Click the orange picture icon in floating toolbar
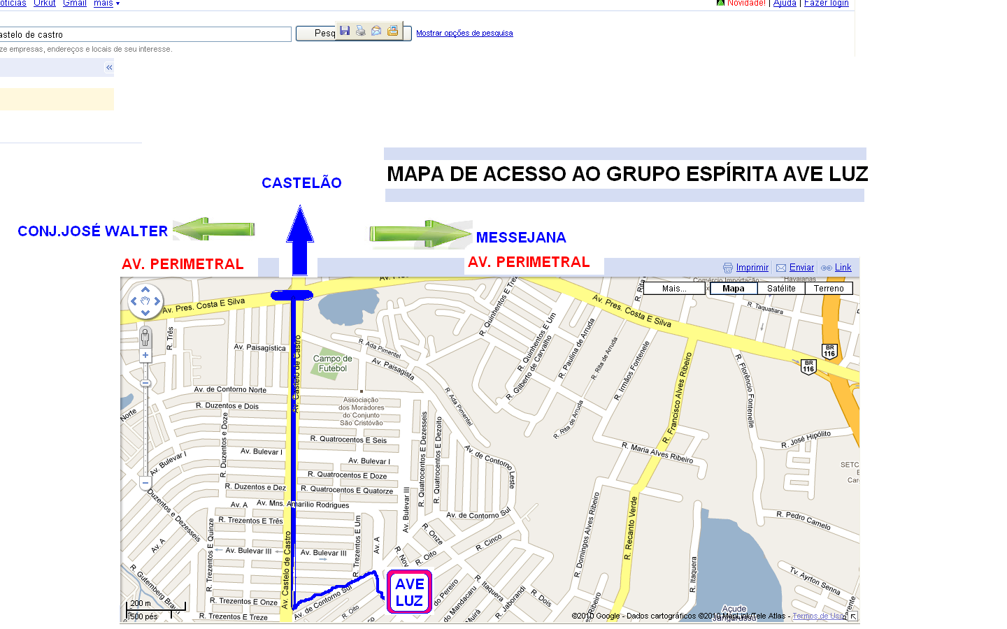Viewport: 1007px width, 629px height. [392, 31]
